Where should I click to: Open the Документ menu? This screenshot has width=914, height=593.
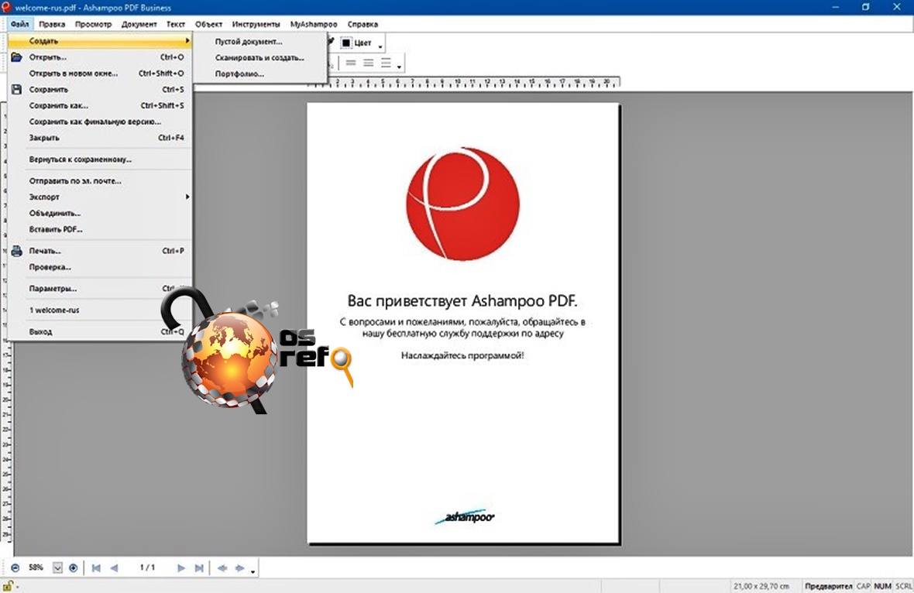click(x=139, y=24)
